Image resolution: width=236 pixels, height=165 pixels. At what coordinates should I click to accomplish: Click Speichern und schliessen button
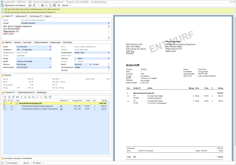tap(15, 5)
